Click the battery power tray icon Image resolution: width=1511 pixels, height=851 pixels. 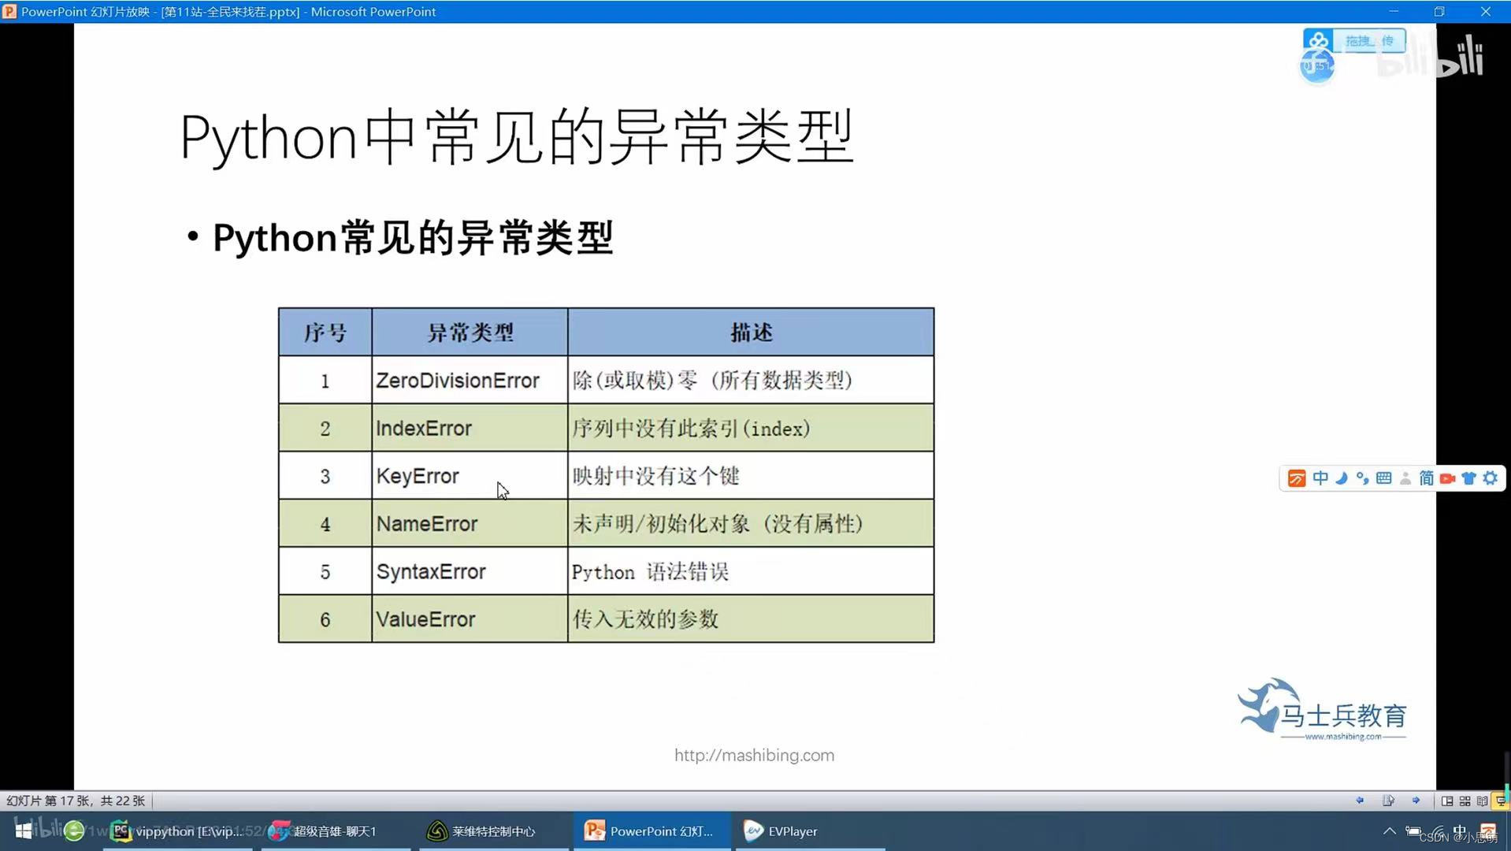coord(1413,831)
